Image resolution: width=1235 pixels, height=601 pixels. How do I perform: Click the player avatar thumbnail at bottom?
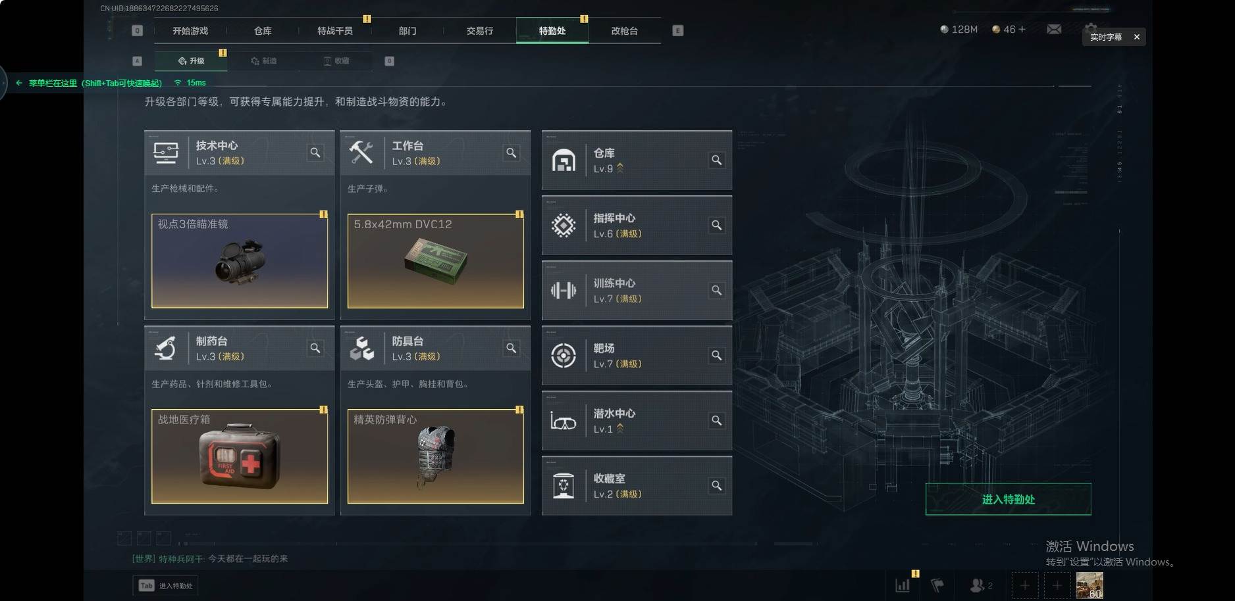click(1090, 585)
